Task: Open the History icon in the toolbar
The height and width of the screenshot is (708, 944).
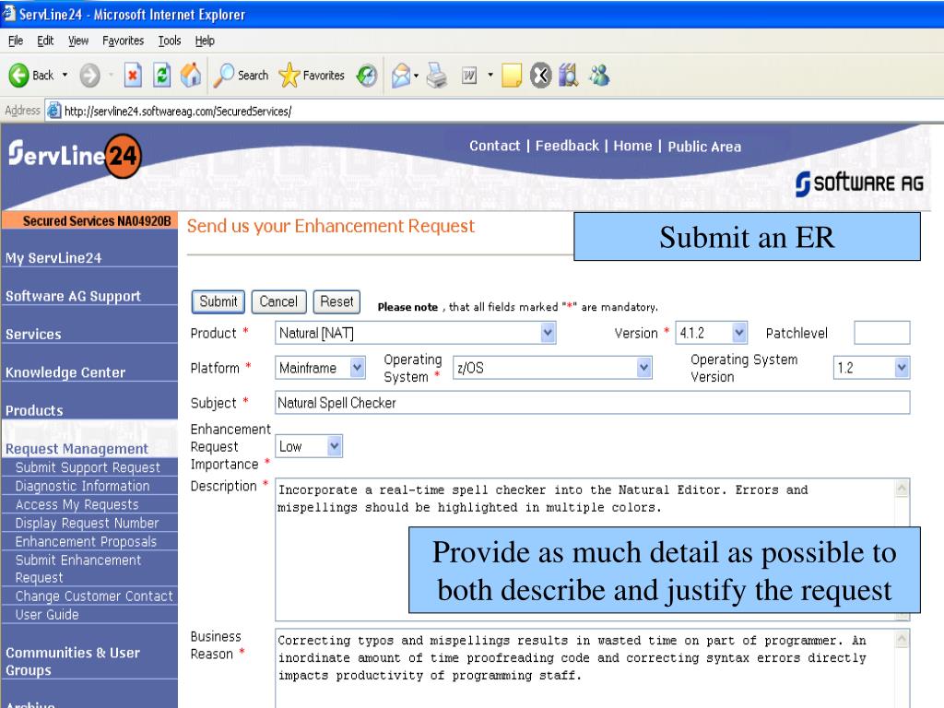Action: coord(367,76)
